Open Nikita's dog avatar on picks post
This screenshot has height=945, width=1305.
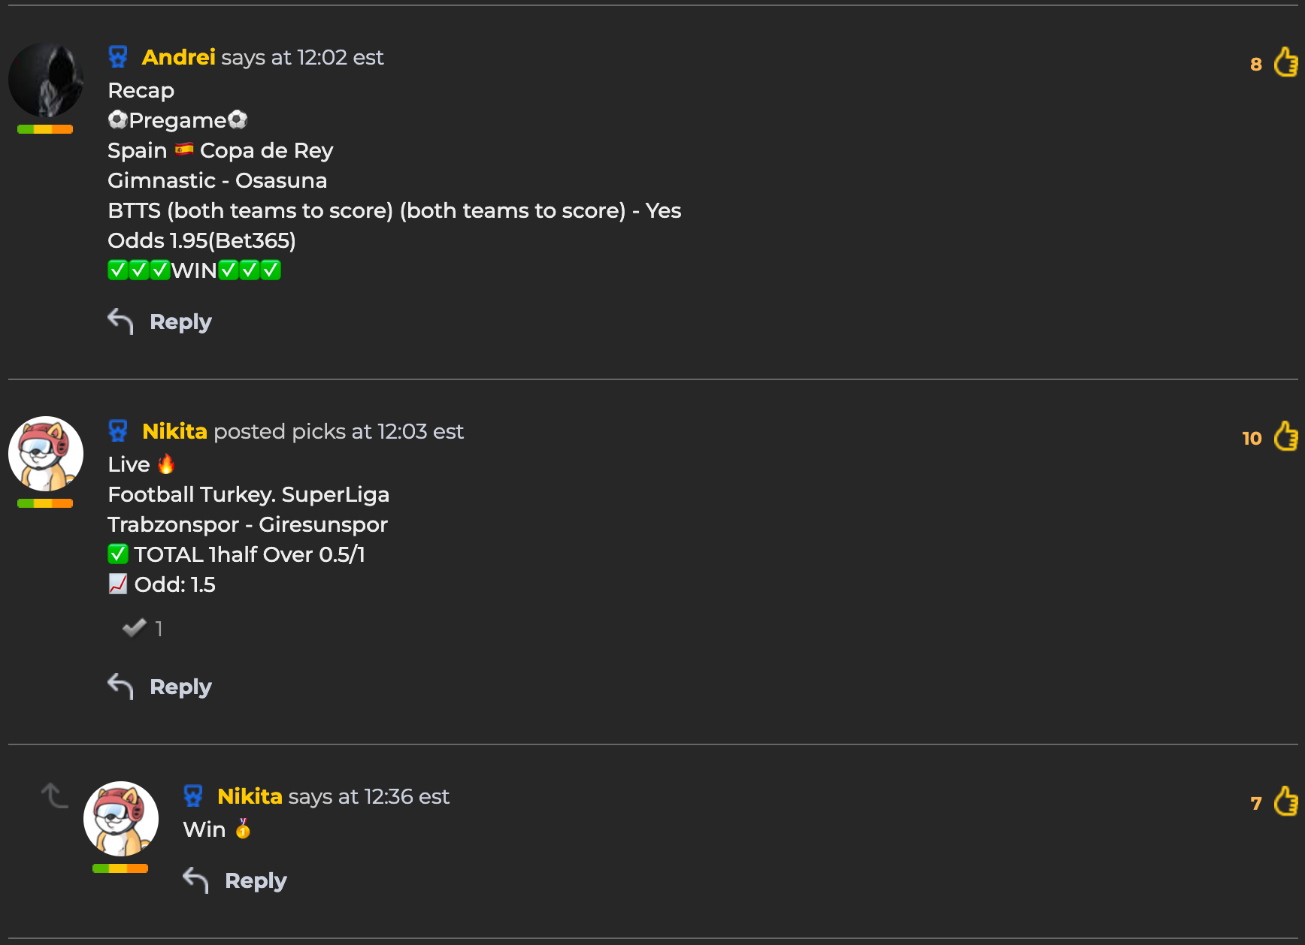(x=46, y=454)
